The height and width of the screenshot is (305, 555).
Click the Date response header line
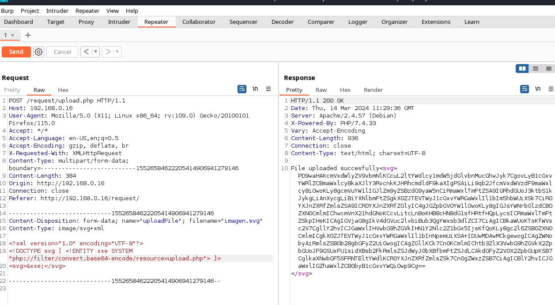coord(352,108)
